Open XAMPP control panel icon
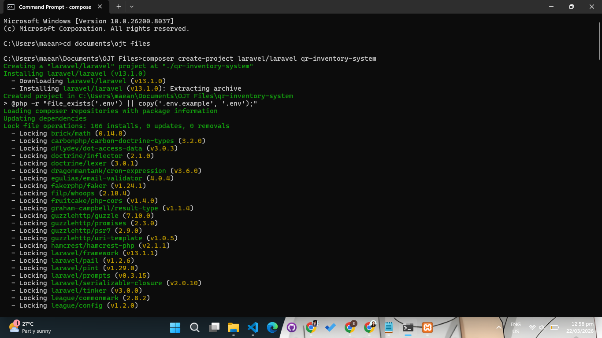 [427, 327]
